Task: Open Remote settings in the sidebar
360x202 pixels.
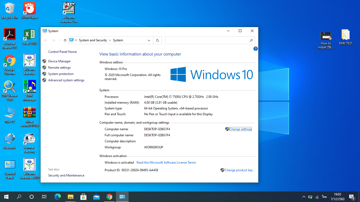Action: click(59, 68)
